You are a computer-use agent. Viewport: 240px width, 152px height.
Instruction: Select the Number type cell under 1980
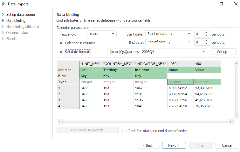[x=180, y=82]
